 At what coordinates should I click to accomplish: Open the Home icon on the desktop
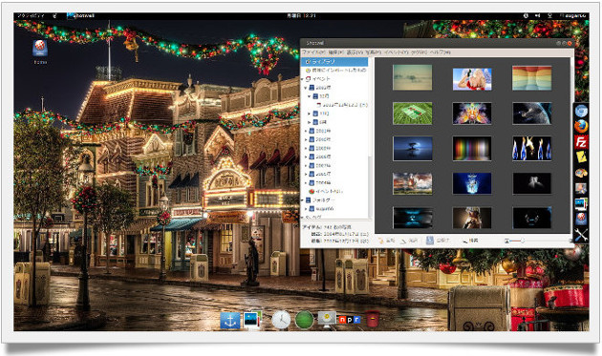point(40,52)
